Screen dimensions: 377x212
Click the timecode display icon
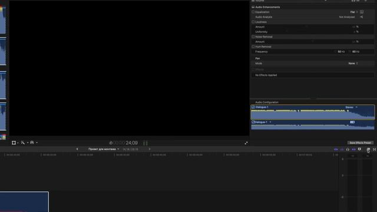[111, 143]
